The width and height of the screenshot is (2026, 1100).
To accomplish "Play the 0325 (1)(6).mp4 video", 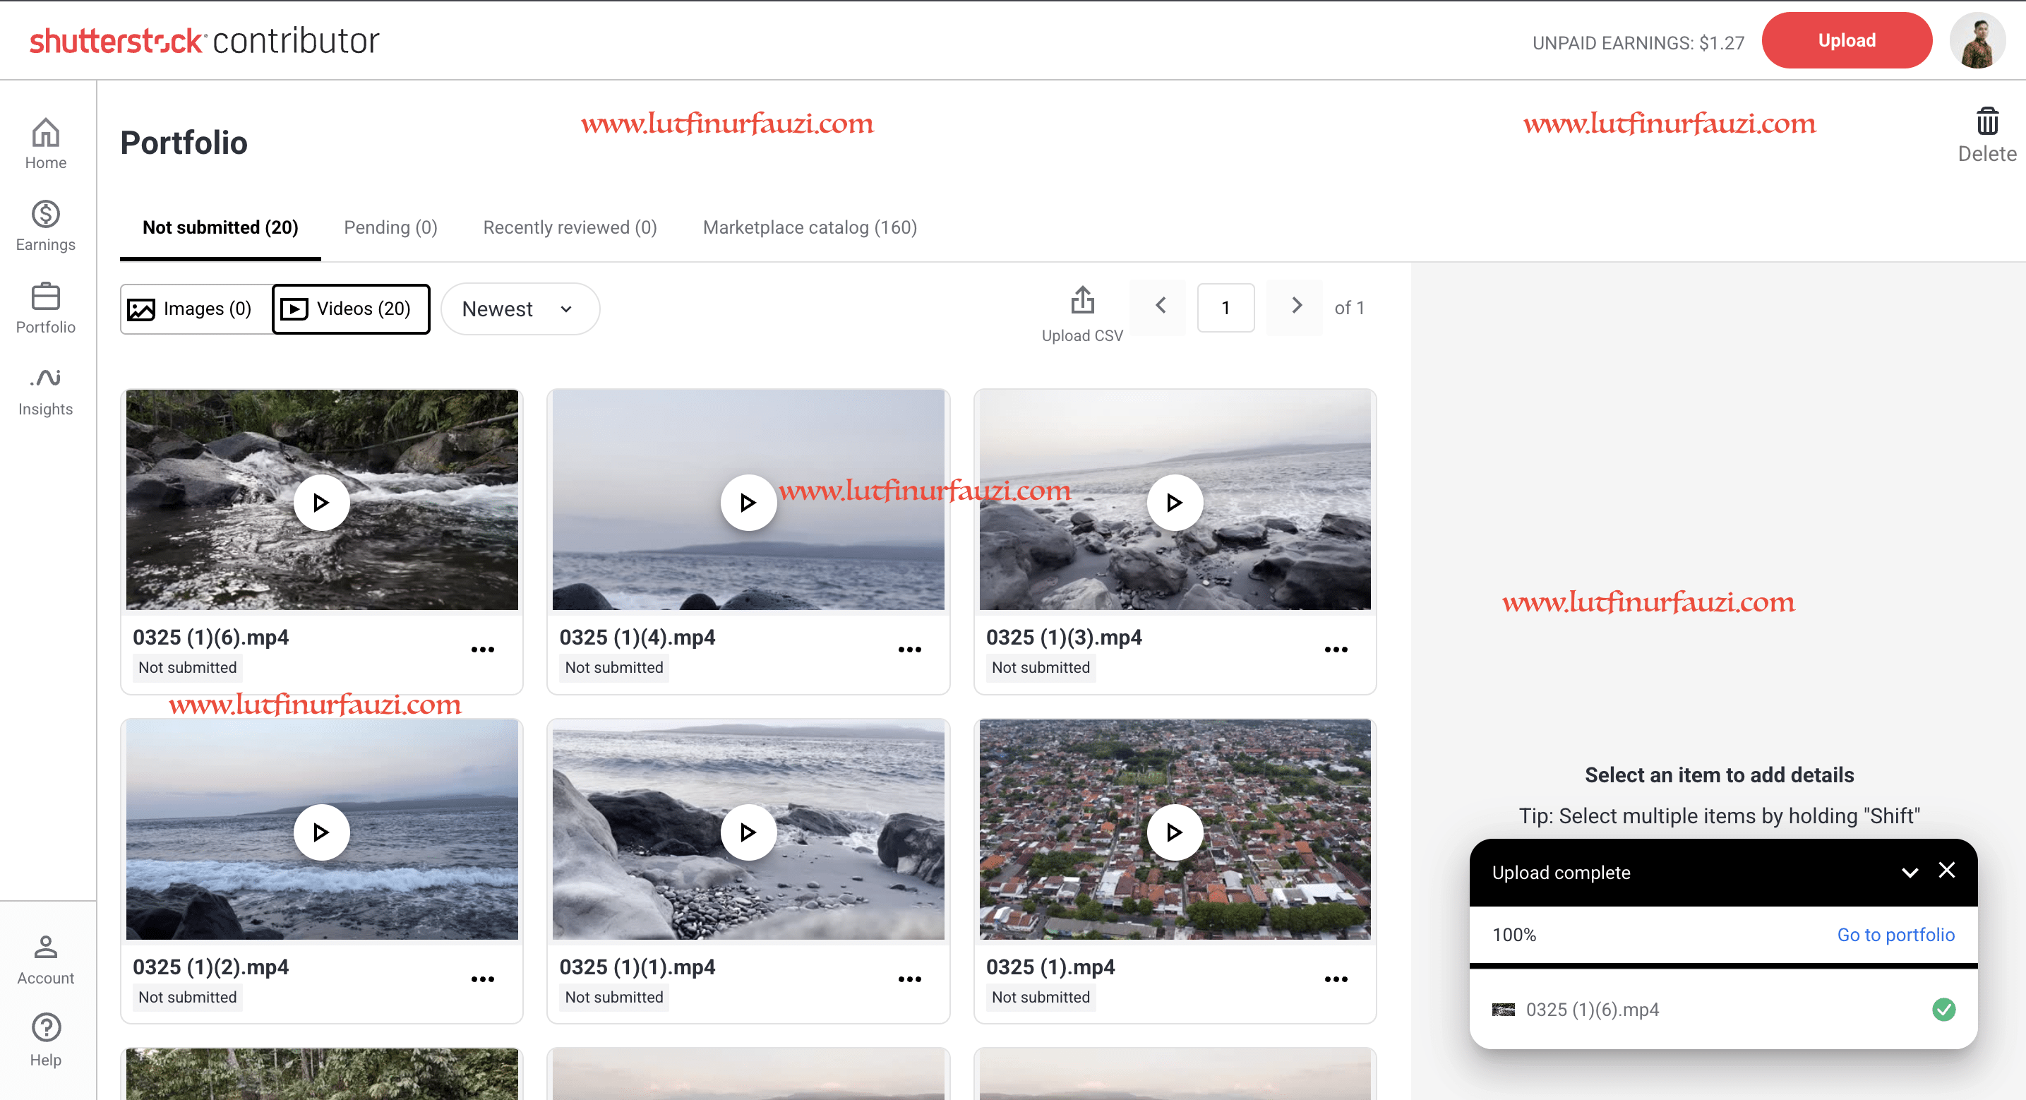I will tap(321, 502).
